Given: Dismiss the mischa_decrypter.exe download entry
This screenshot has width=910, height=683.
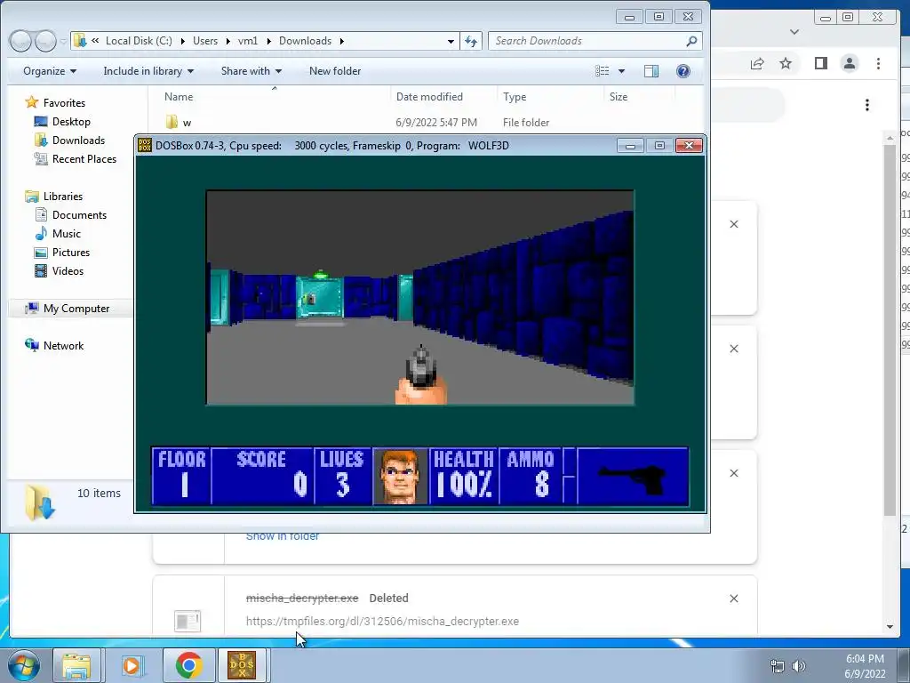Looking at the screenshot, I should tap(733, 599).
